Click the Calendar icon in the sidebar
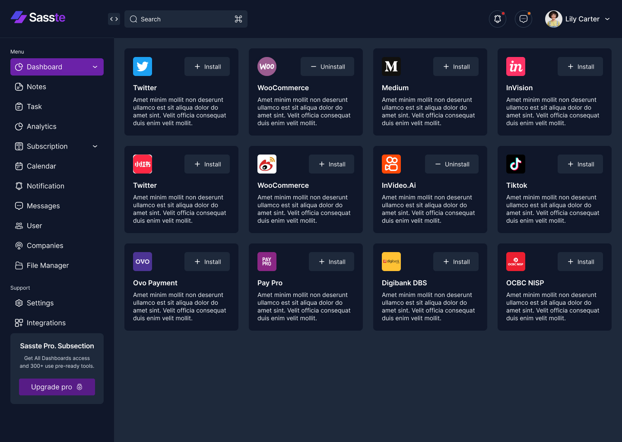Screen dimensions: 622x442 click(x=19, y=166)
